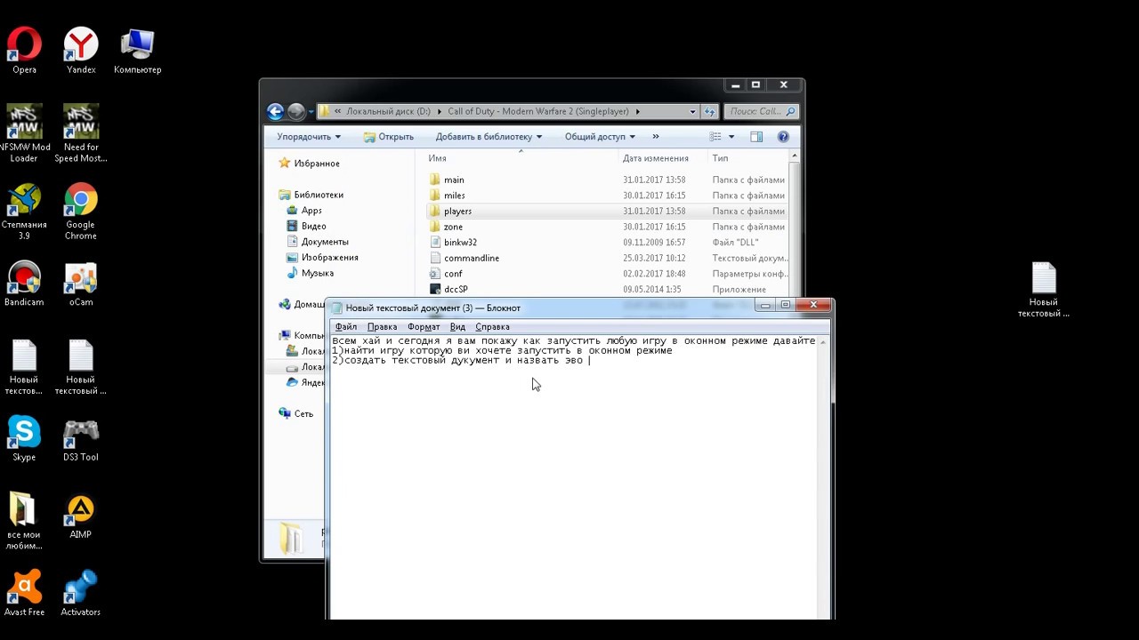Launch oCam from the desktop
Screen dimensions: 1139x640
tap(81, 284)
